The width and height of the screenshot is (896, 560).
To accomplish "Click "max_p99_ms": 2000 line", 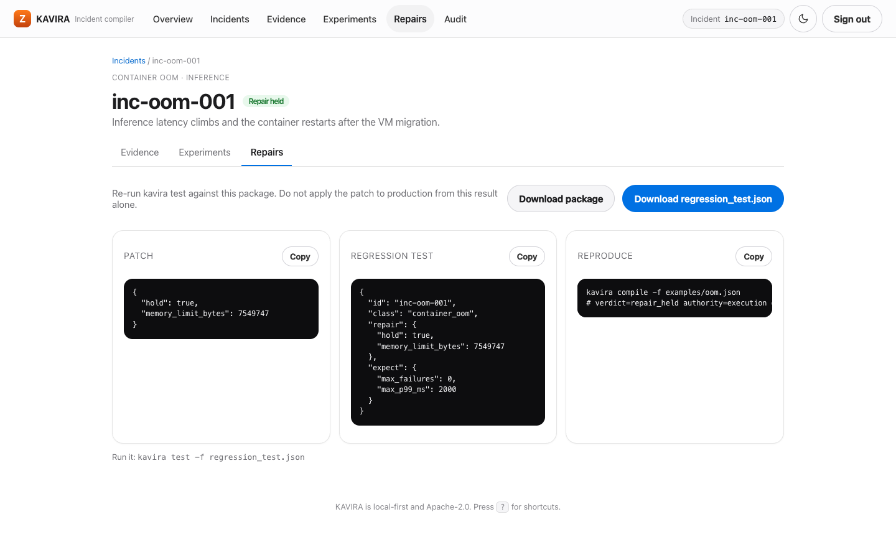I will [416, 390].
